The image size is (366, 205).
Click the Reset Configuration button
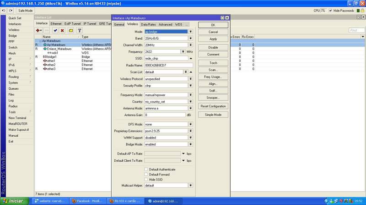(213, 106)
